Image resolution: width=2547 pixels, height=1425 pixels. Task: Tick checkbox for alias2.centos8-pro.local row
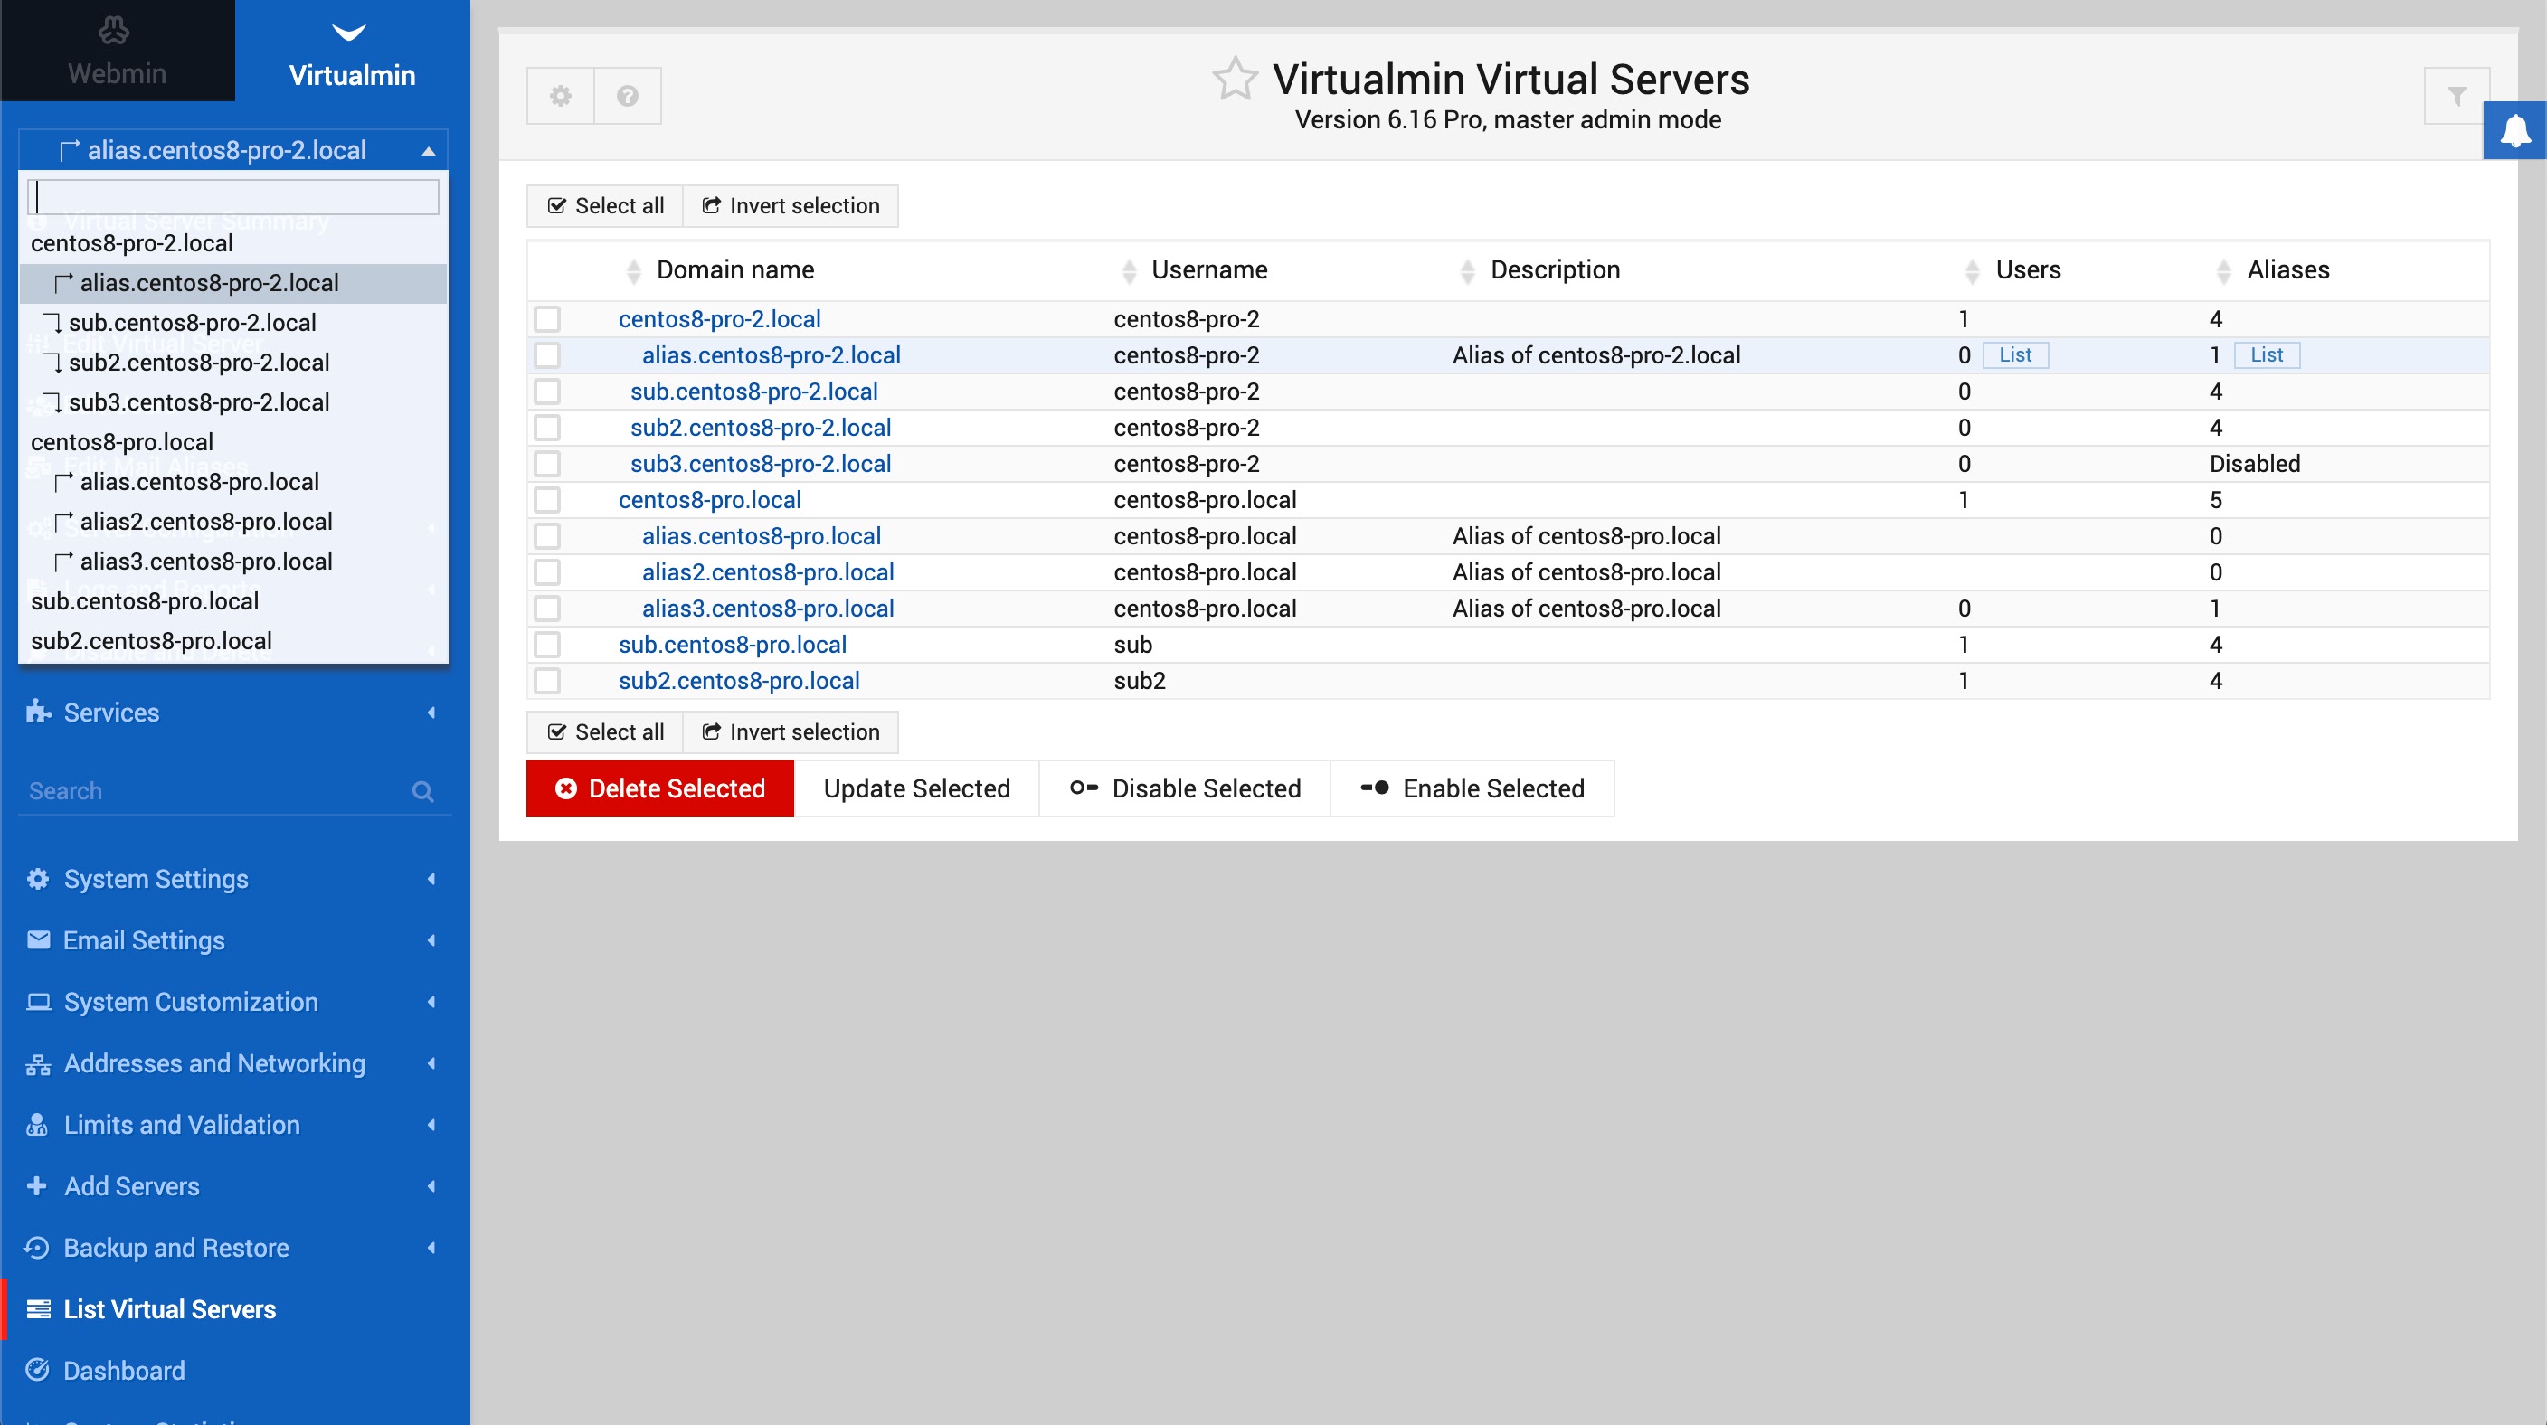coord(548,572)
